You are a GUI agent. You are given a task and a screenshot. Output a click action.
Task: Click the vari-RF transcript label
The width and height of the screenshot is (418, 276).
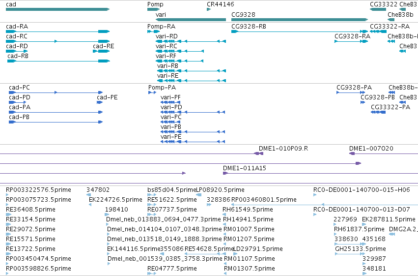pyautogui.click(x=166, y=56)
